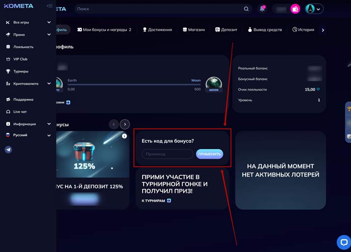Image resolution: width=351 pixels, height=252 pixels.
Task: Follow the К ТУРНИРАМ link
Action: 156,201
